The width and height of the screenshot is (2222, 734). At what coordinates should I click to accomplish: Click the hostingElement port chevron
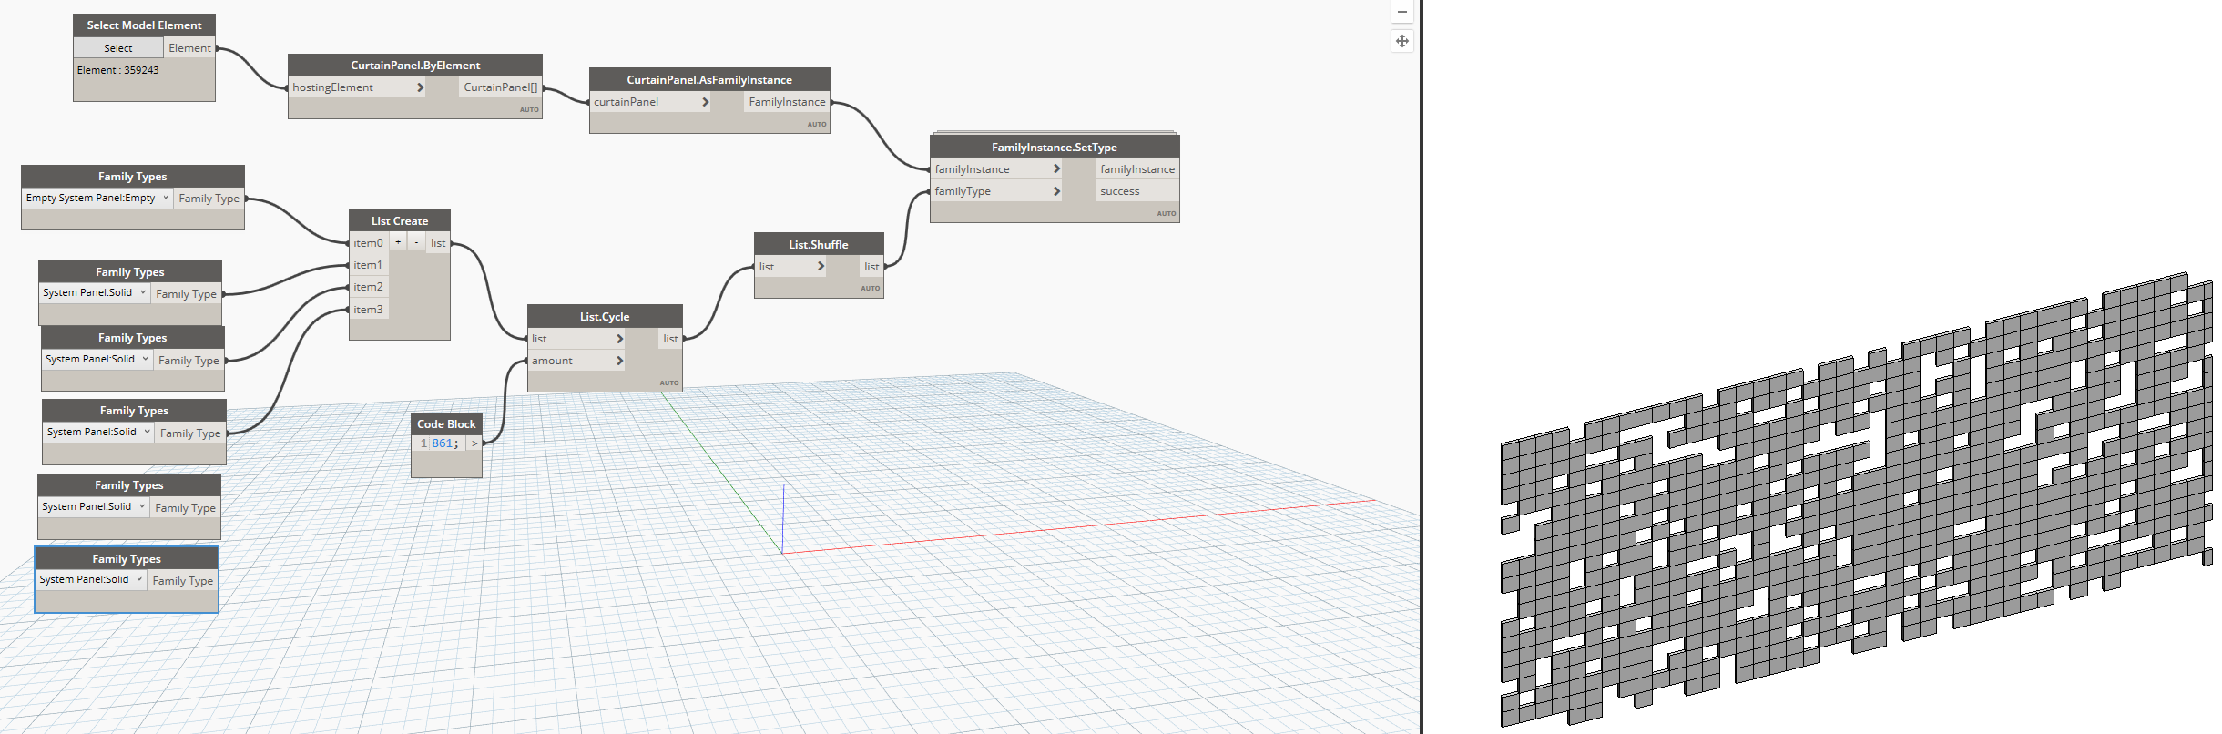tap(420, 87)
